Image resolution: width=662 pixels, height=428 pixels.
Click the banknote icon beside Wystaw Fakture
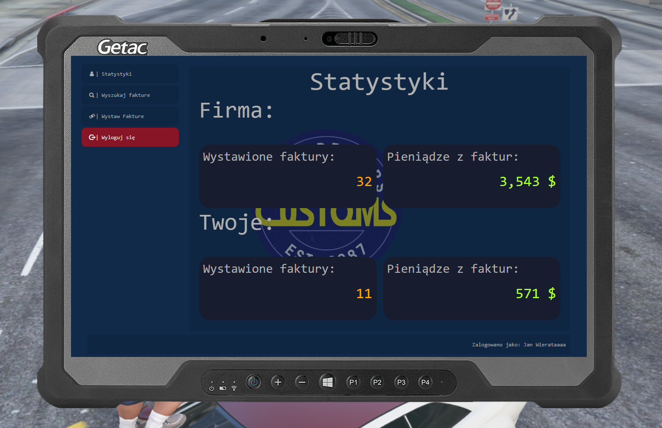[92, 116]
